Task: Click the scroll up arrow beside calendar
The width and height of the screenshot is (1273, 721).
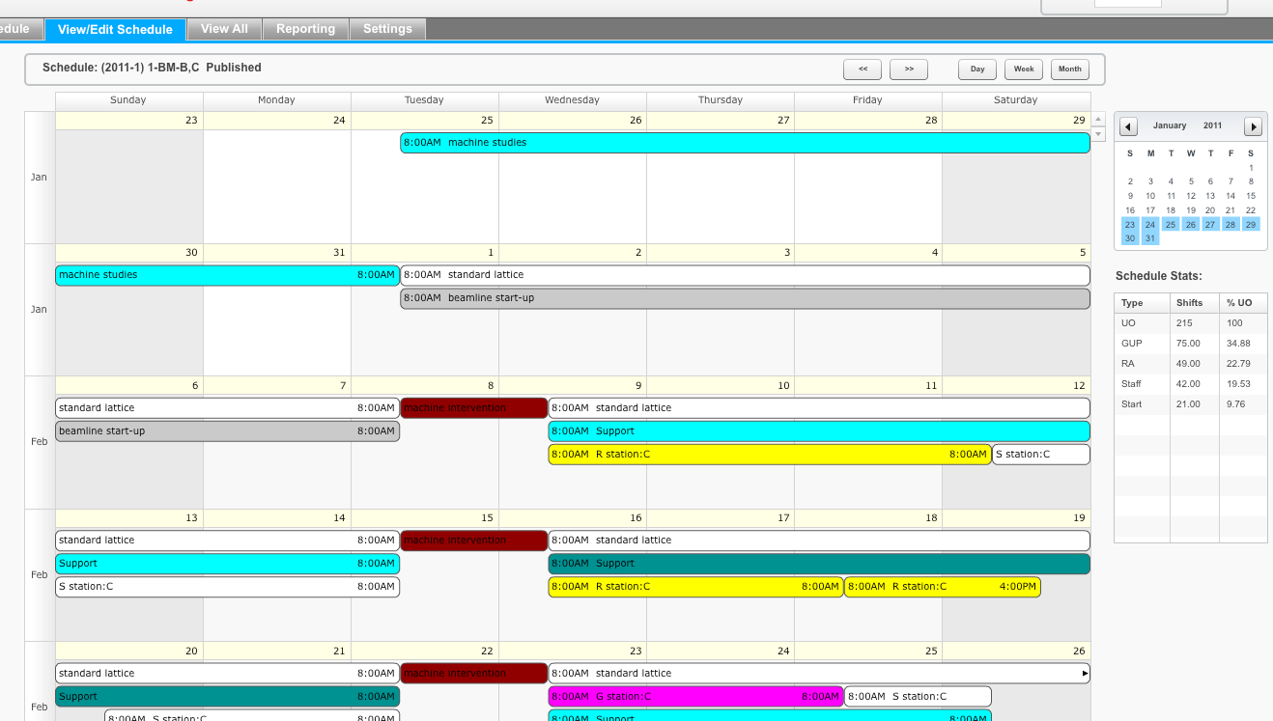Action: (x=1098, y=120)
